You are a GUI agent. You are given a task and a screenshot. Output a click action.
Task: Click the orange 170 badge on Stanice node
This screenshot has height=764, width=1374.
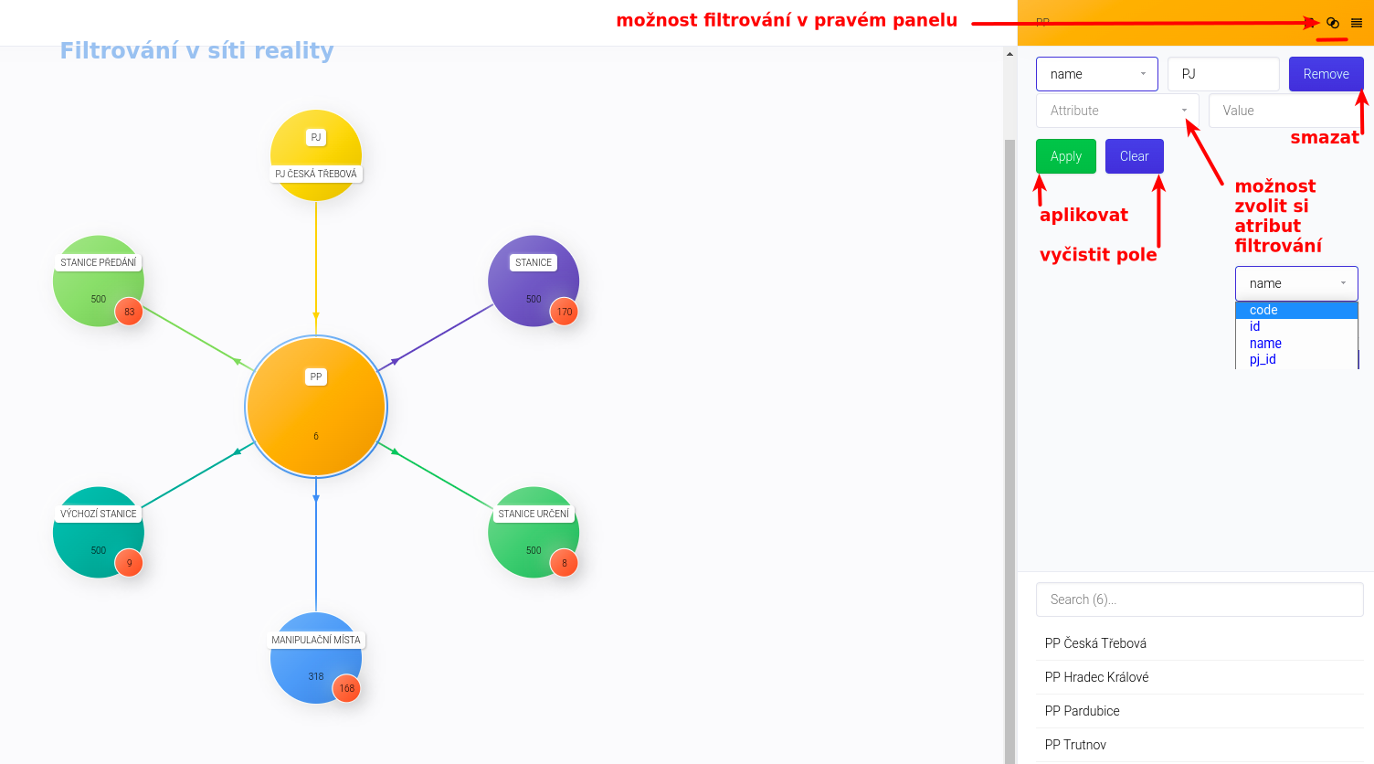click(565, 312)
